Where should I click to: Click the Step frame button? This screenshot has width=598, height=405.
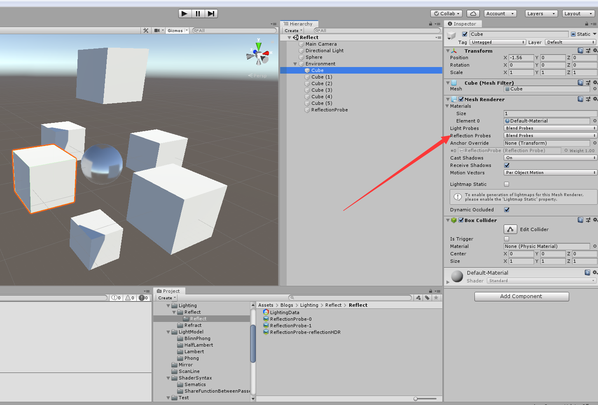[x=211, y=13]
